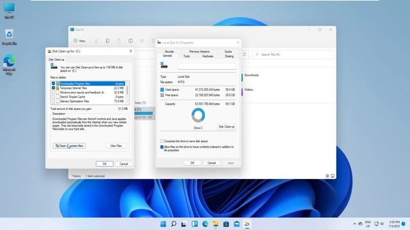Expand the New dropdown in This PC
410x230 pixels.
coord(79,41)
